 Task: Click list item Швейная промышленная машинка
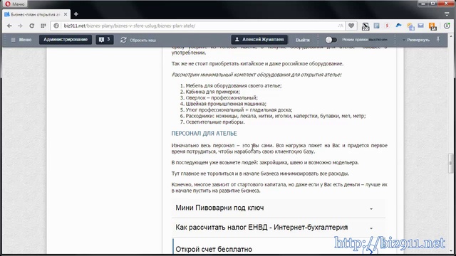pos(226,104)
